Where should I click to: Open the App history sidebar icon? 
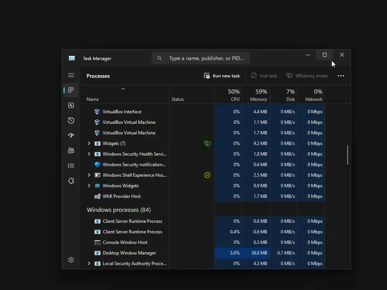coord(71,120)
